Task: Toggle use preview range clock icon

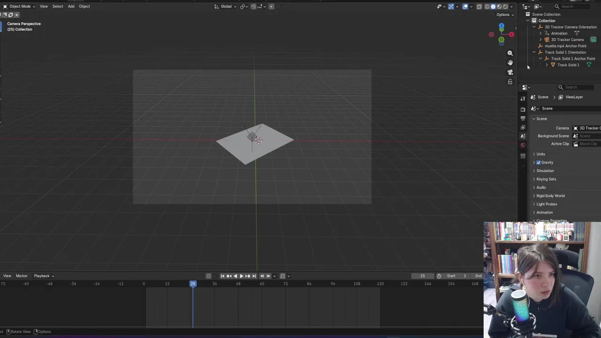Action: click(x=439, y=276)
